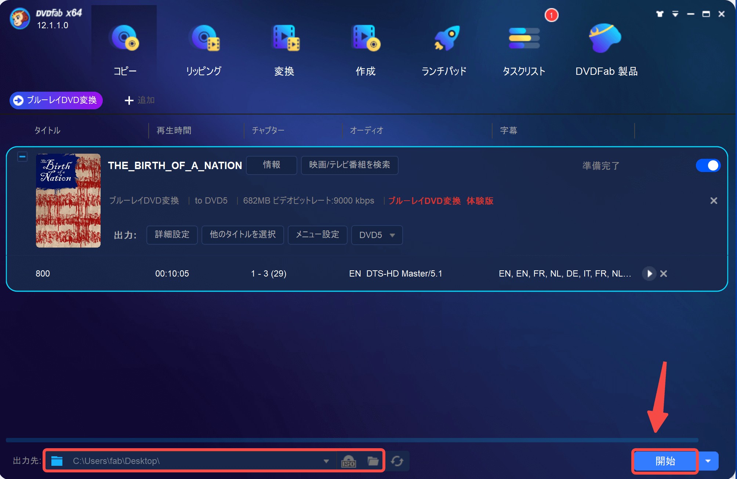The width and height of the screenshot is (737, 479).
Task: Click the 再生時間 column header
Action: (x=174, y=131)
